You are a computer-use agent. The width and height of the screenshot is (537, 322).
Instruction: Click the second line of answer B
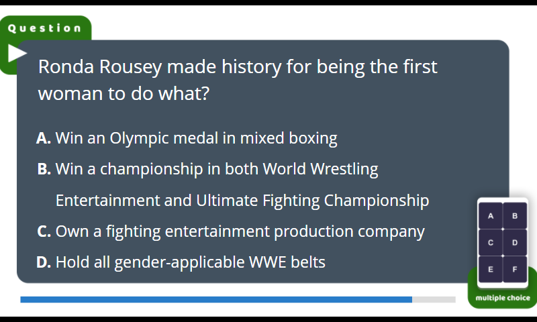coord(242,201)
